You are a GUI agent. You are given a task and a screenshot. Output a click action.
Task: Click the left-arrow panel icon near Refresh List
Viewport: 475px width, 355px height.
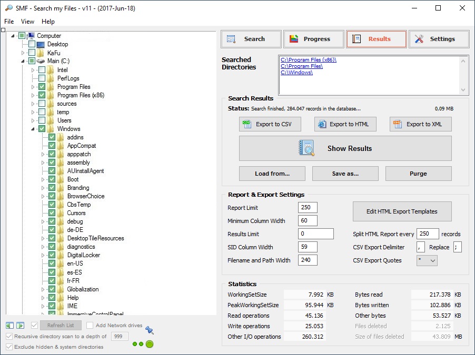click(x=10, y=326)
